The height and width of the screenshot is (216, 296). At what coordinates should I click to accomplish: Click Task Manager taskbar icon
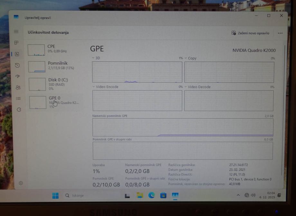click(175, 195)
